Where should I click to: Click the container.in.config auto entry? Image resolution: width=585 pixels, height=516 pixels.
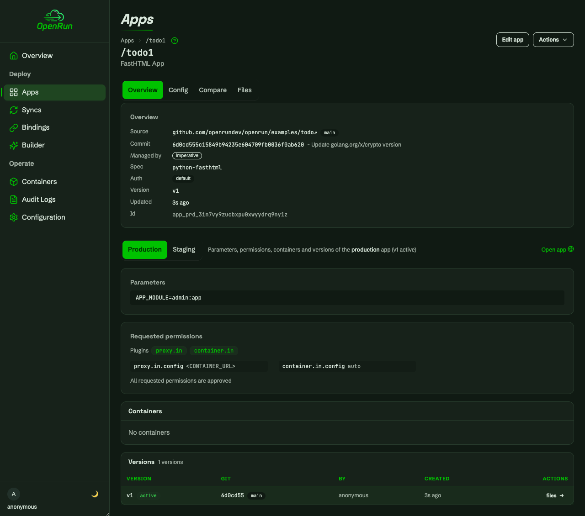click(347, 366)
